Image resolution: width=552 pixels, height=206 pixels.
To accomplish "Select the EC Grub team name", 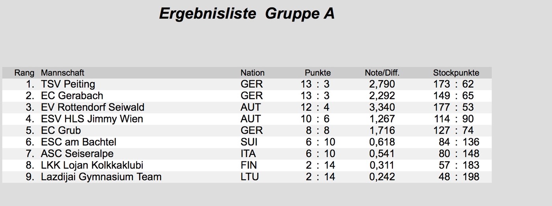I will click(x=61, y=131).
